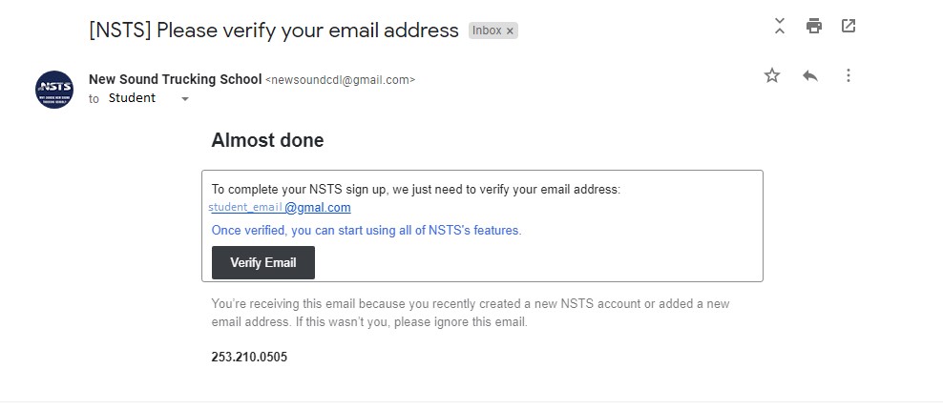Remove the Inbox label with its x
Image resolution: width=943 pixels, height=410 pixels.
click(x=510, y=31)
